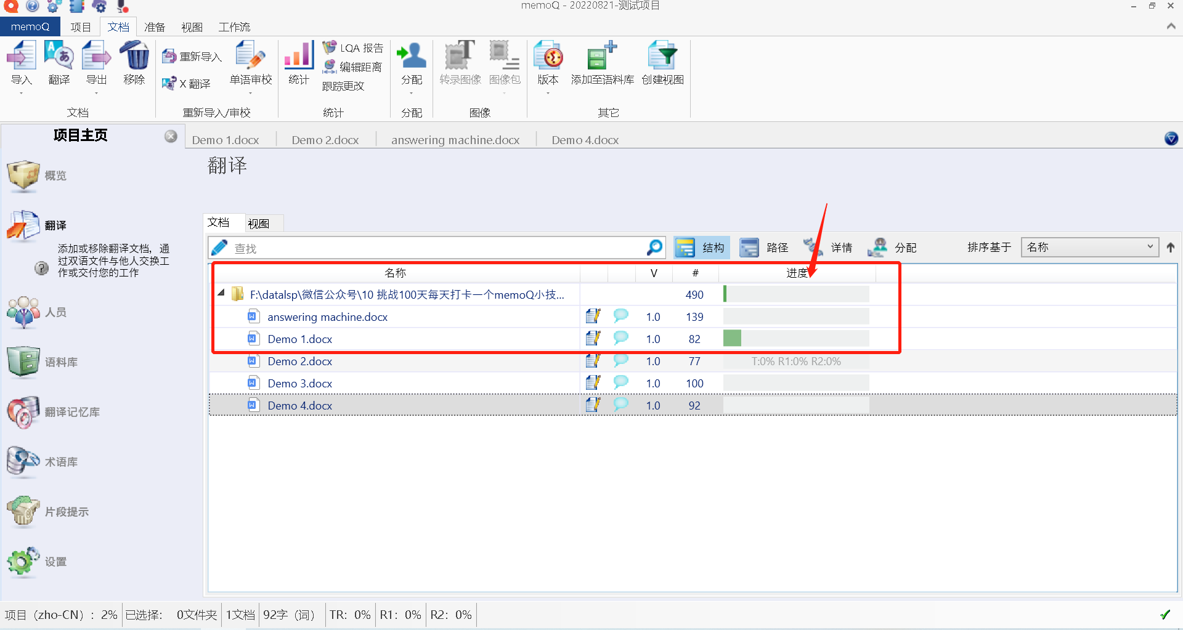
Task: Open 单语审校 dropdown arrow
Action: coord(251,93)
